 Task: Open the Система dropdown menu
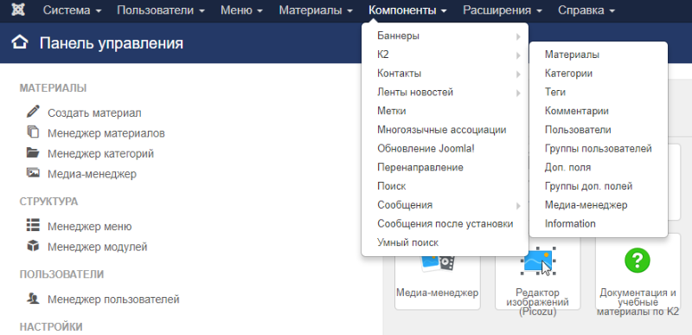[x=73, y=10]
